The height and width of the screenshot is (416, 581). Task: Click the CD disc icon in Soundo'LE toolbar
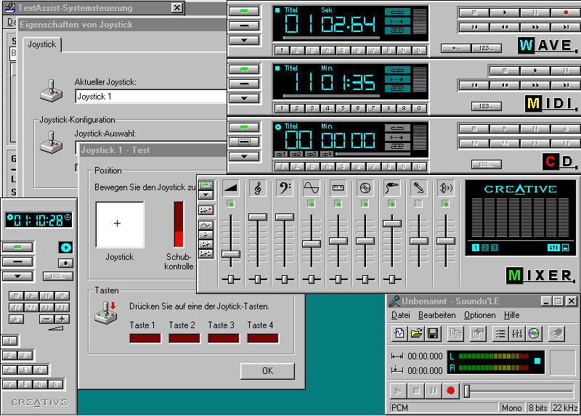click(535, 333)
